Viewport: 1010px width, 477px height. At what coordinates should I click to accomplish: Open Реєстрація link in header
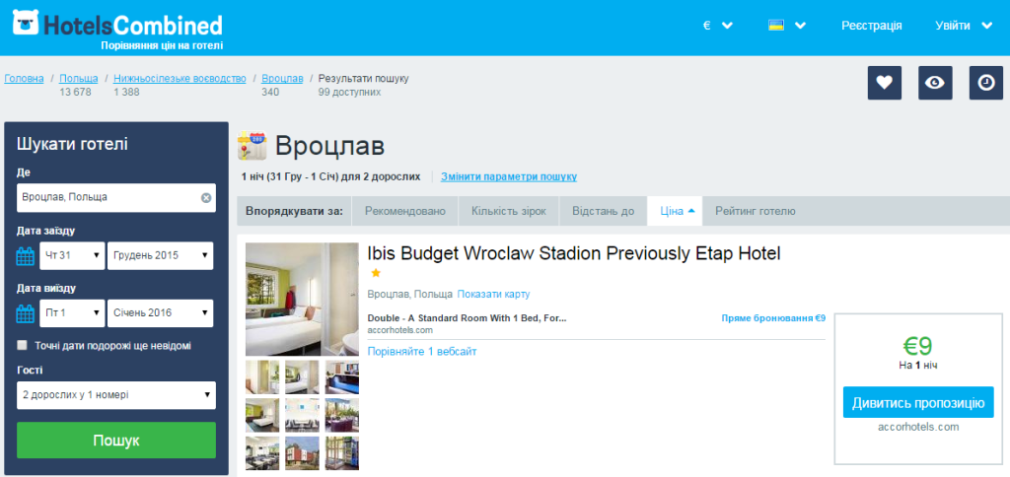pyautogui.click(x=872, y=26)
